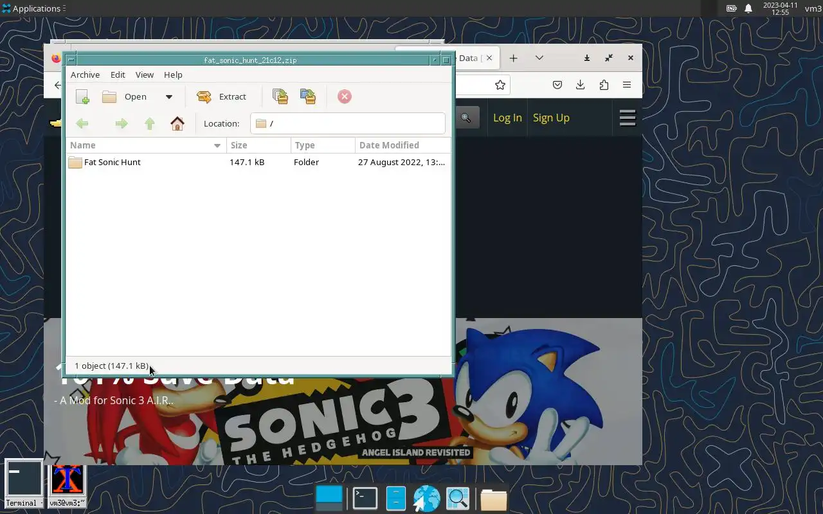The width and height of the screenshot is (823, 514).
Task: Click the battery status icon in panel
Action: tap(732, 8)
